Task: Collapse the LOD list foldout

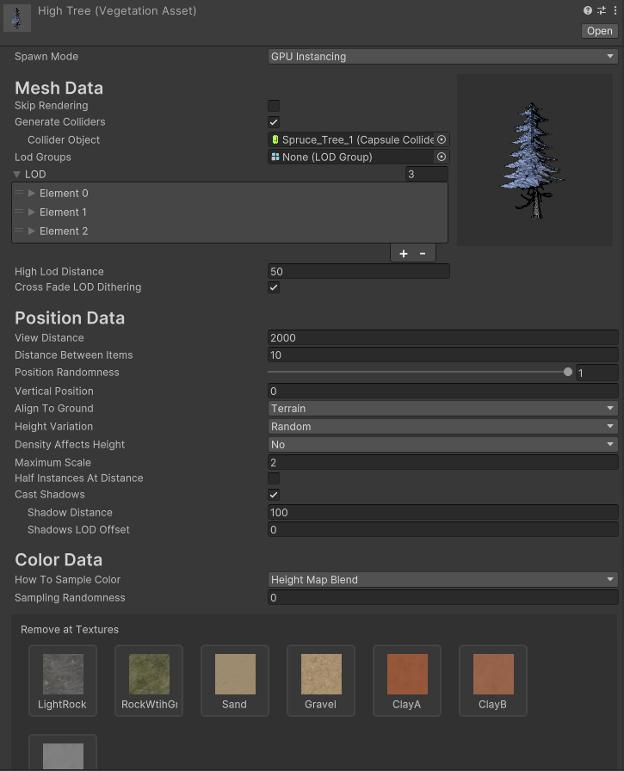Action: pyautogui.click(x=18, y=175)
